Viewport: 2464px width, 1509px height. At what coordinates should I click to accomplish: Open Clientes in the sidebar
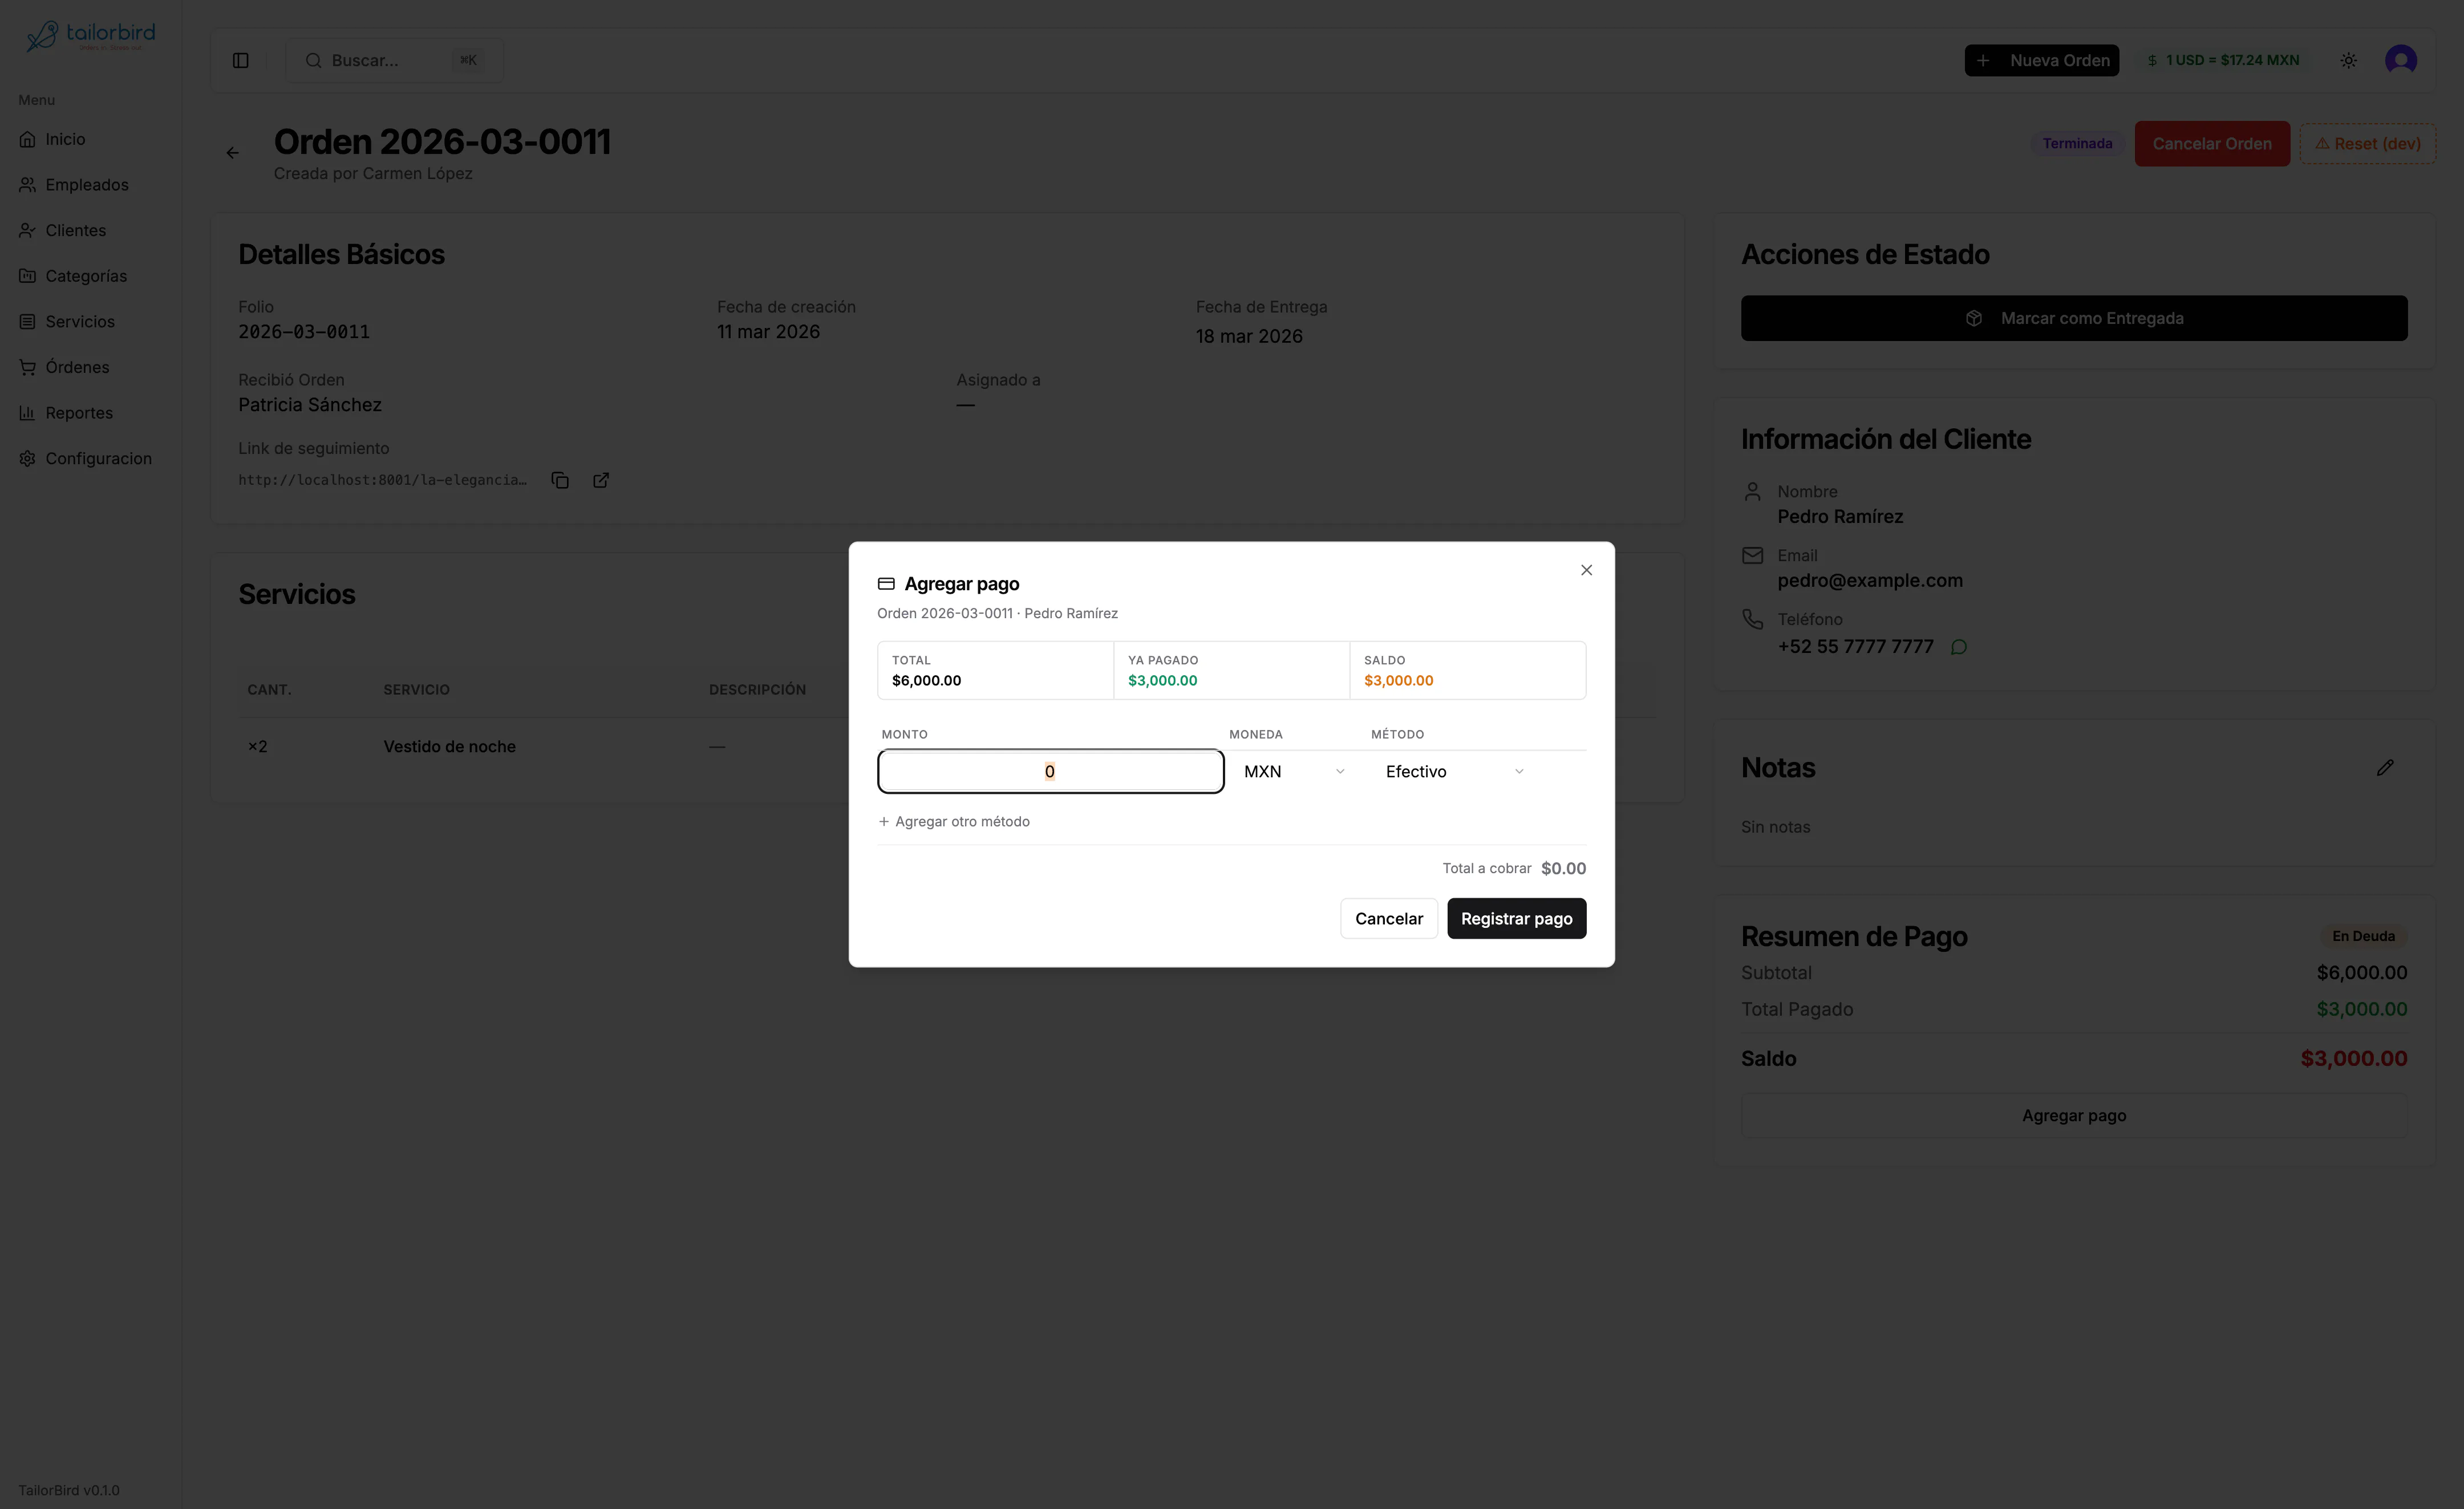click(90, 230)
